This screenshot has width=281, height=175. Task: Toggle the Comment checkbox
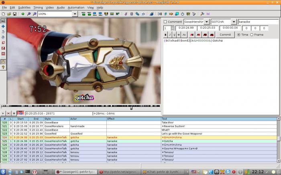[x=165, y=22]
